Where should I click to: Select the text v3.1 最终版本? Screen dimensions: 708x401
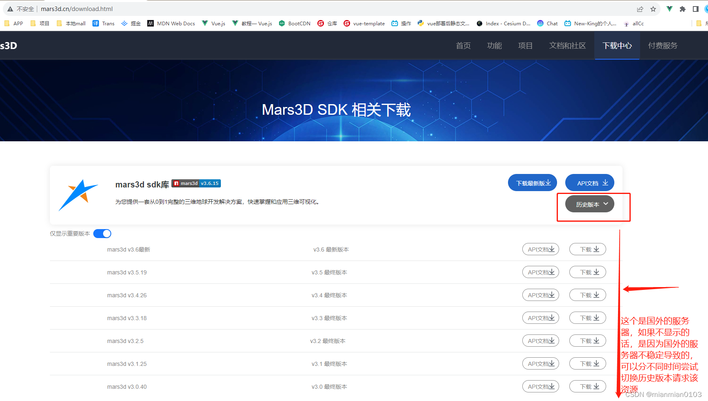329,364
